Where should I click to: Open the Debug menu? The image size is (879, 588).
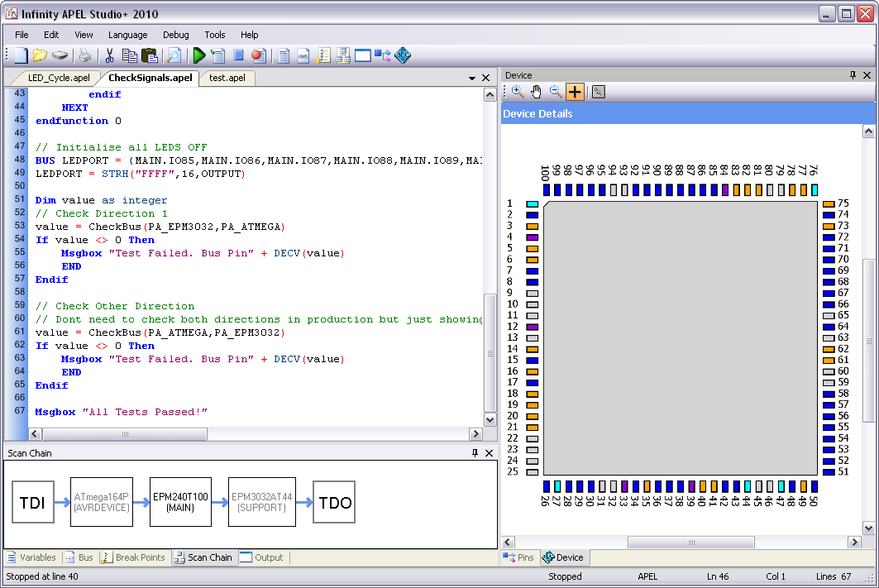click(x=175, y=35)
